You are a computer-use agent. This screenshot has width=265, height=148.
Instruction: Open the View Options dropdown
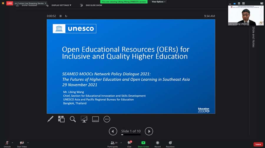tap(158, 2)
